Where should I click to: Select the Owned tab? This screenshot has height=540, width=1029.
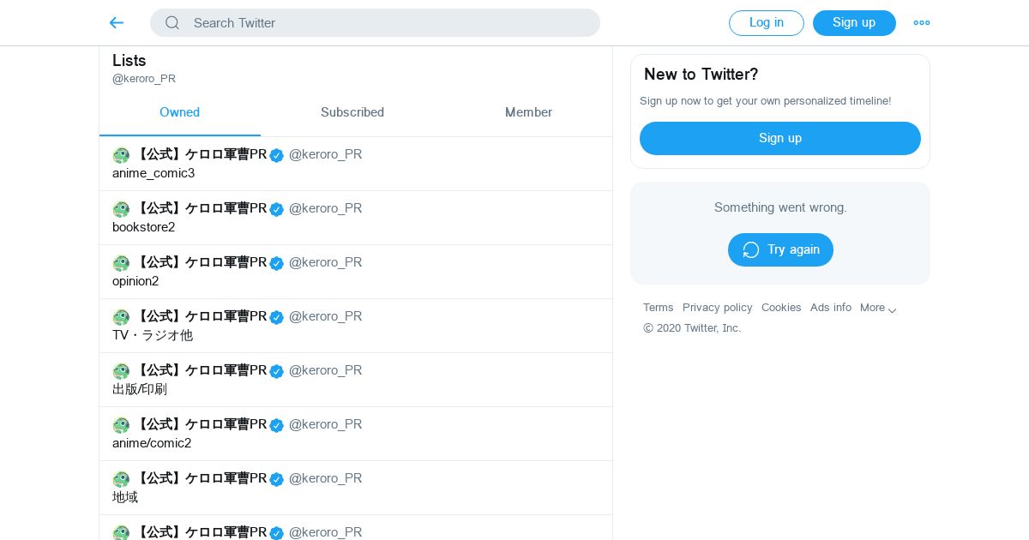click(179, 112)
